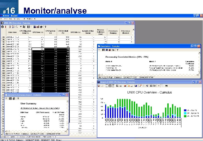Click the CPU System column header
Viewport: 203px width, 141px height.
[50, 32]
